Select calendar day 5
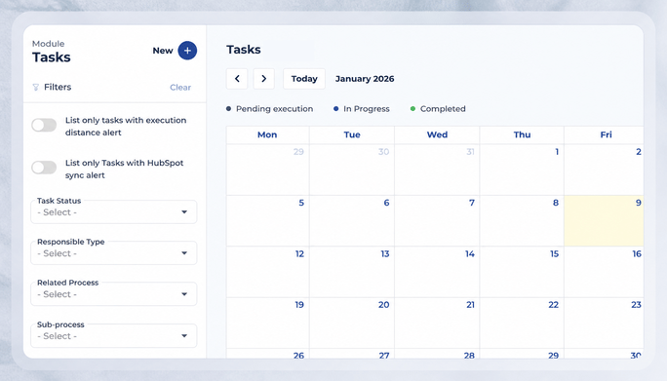Screen dimensions: 667x381 click(x=267, y=220)
